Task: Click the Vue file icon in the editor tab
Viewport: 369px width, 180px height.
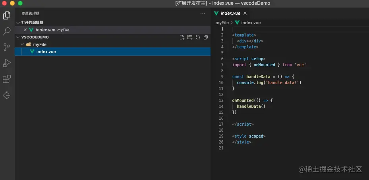Action: coord(216,13)
